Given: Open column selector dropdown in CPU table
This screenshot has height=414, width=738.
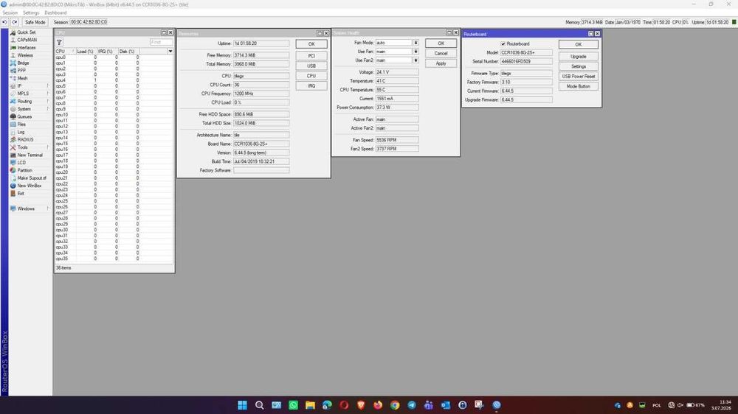Looking at the screenshot, I should click(x=170, y=52).
